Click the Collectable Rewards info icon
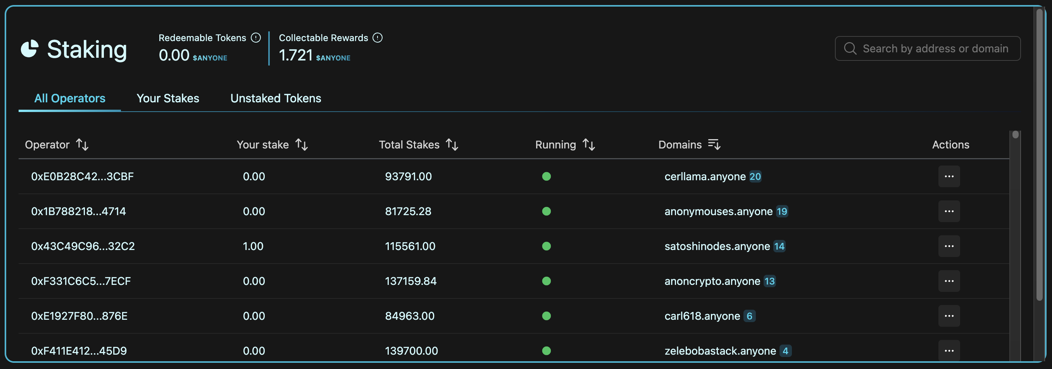The width and height of the screenshot is (1052, 369). (x=378, y=38)
